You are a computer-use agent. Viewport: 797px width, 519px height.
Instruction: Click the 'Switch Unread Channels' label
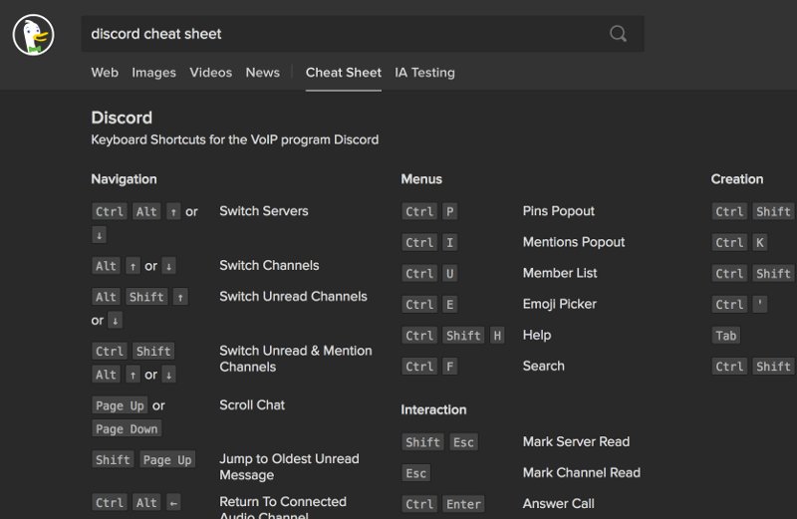293,296
